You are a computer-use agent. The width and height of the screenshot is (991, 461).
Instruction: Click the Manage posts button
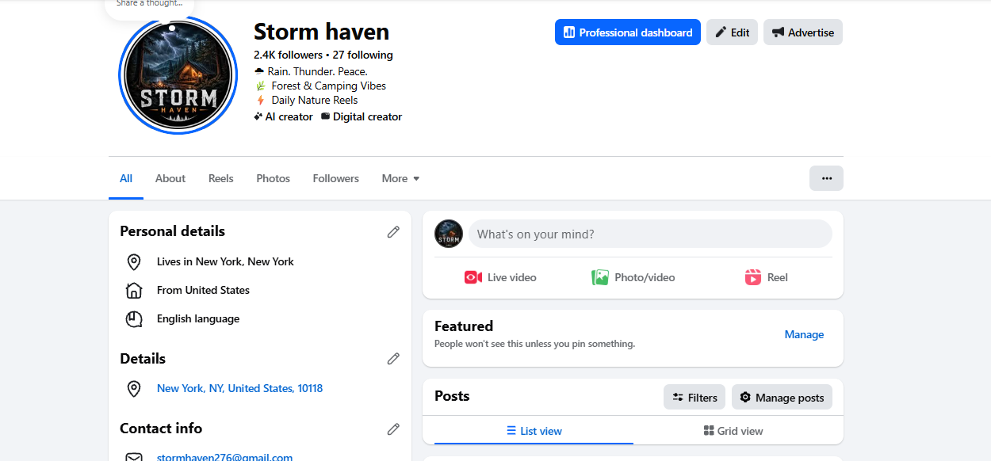pyautogui.click(x=782, y=397)
